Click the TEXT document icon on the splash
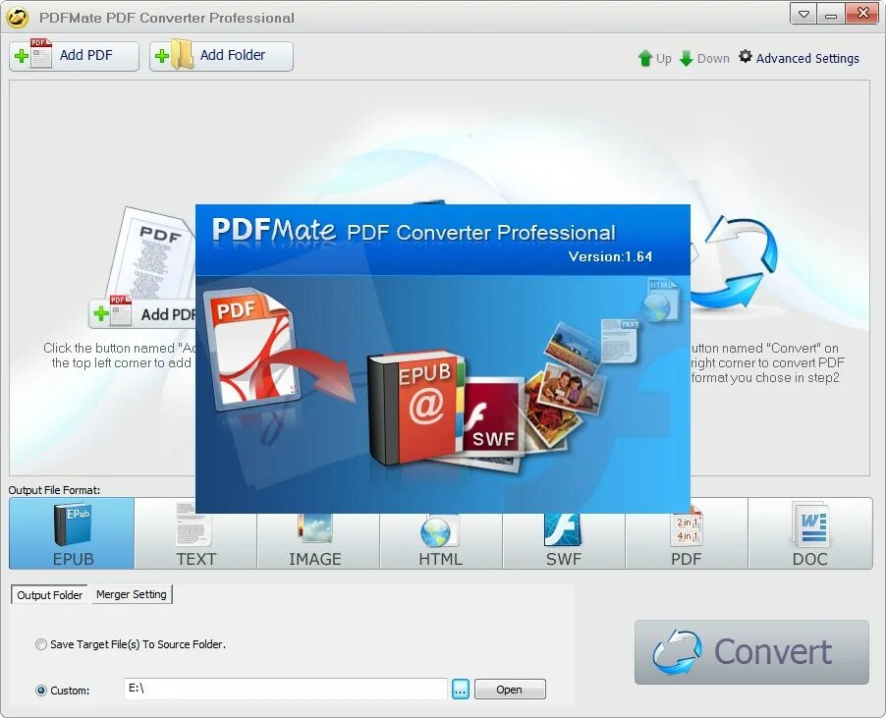 [619, 340]
